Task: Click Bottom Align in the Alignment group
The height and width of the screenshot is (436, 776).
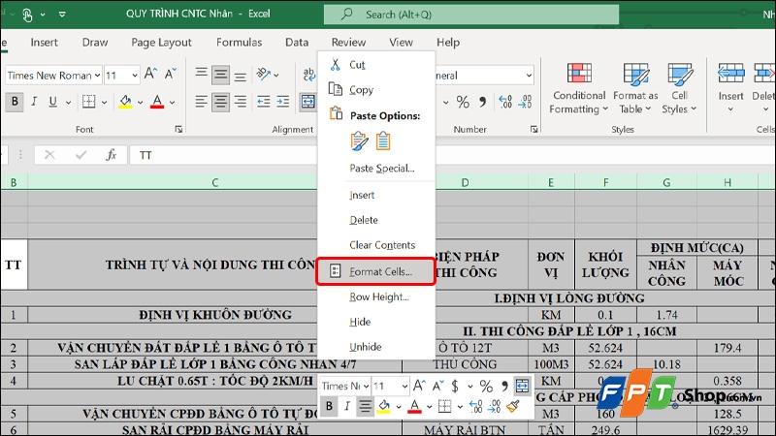Action: click(240, 76)
